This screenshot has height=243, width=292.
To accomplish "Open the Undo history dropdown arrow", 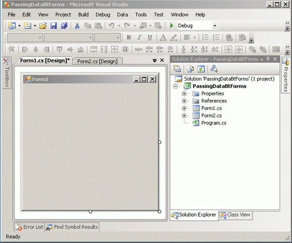I will (119, 26).
